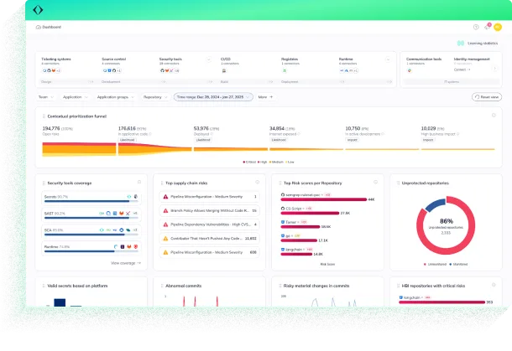Click info icon on Contextual prioritization funnel
Viewport: 512px width, 351px height.
click(x=494, y=115)
